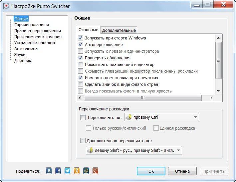Toggle 'Только русский/английский' checkbox
The width and height of the screenshot is (236, 182).
pyautogui.click(x=88, y=128)
